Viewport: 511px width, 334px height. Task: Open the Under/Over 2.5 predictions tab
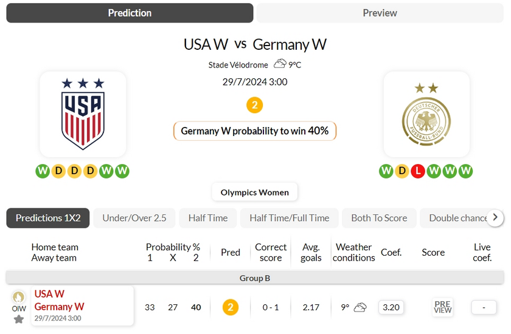tap(134, 218)
